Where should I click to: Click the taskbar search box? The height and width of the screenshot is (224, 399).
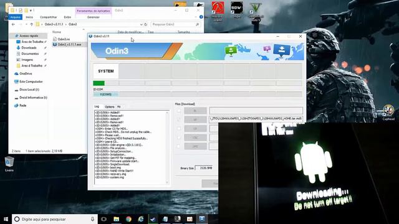(55, 219)
